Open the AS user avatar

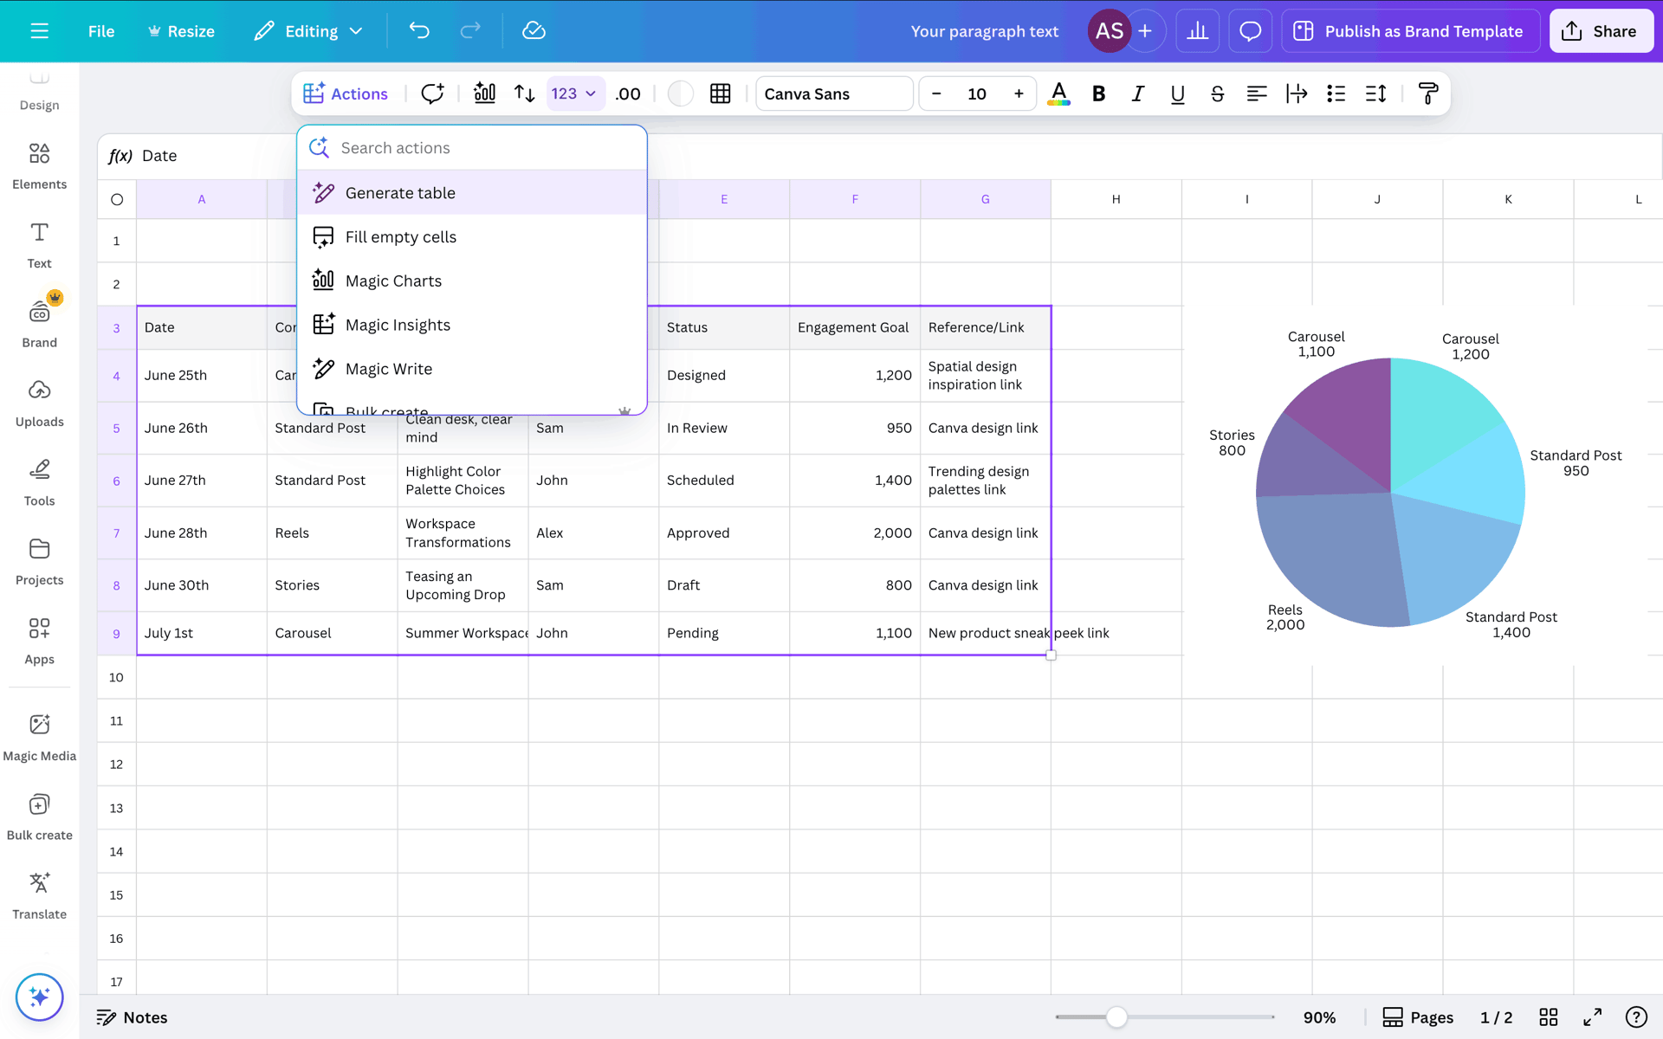[1109, 31]
